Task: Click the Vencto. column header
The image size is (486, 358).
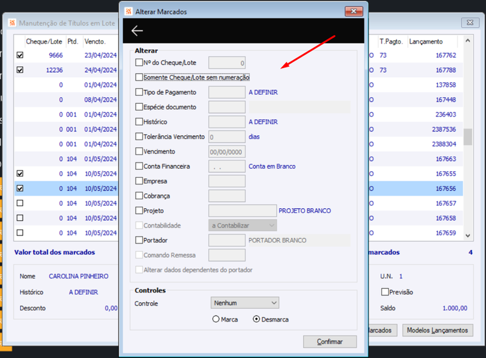Action: [x=95, y=41]
